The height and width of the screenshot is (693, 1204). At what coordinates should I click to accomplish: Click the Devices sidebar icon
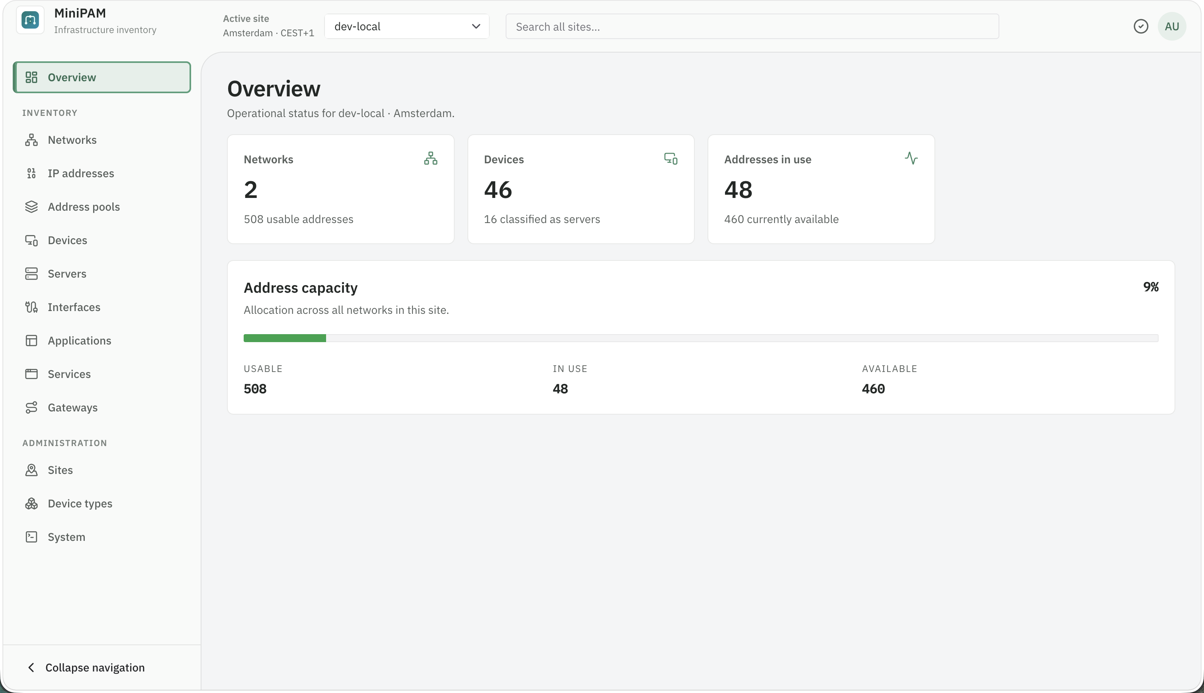coord(31,241)
